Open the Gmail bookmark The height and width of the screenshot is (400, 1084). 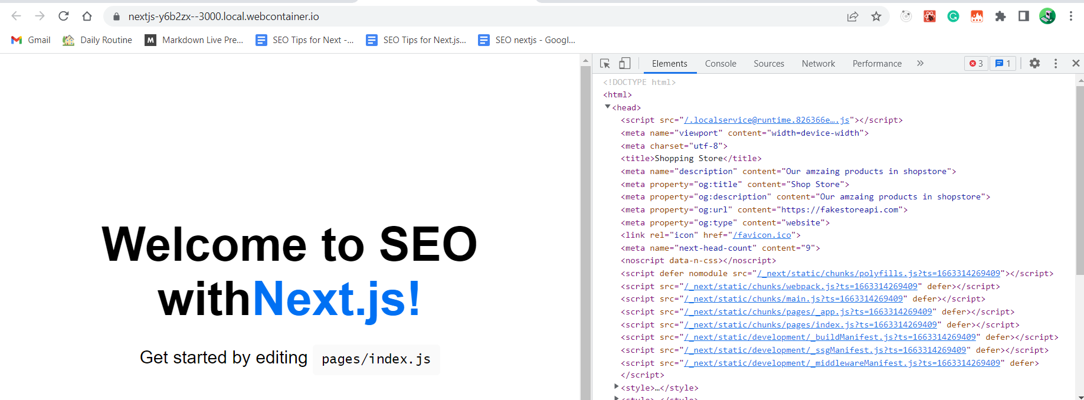pos(31,40)
